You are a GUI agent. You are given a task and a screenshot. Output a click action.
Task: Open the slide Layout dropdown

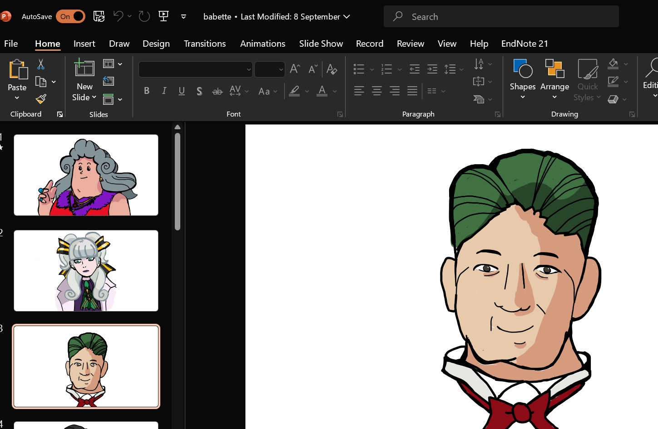coord(113,64)
